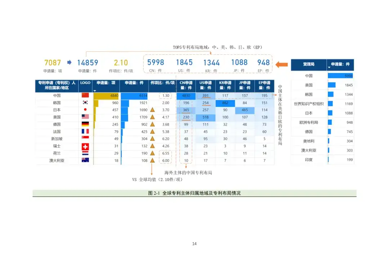Click the 专利申请(专利权)人所在国家/地区 header
Viewport: 389px width, 275px height.
pyautogui.click(x=57, y=85)
